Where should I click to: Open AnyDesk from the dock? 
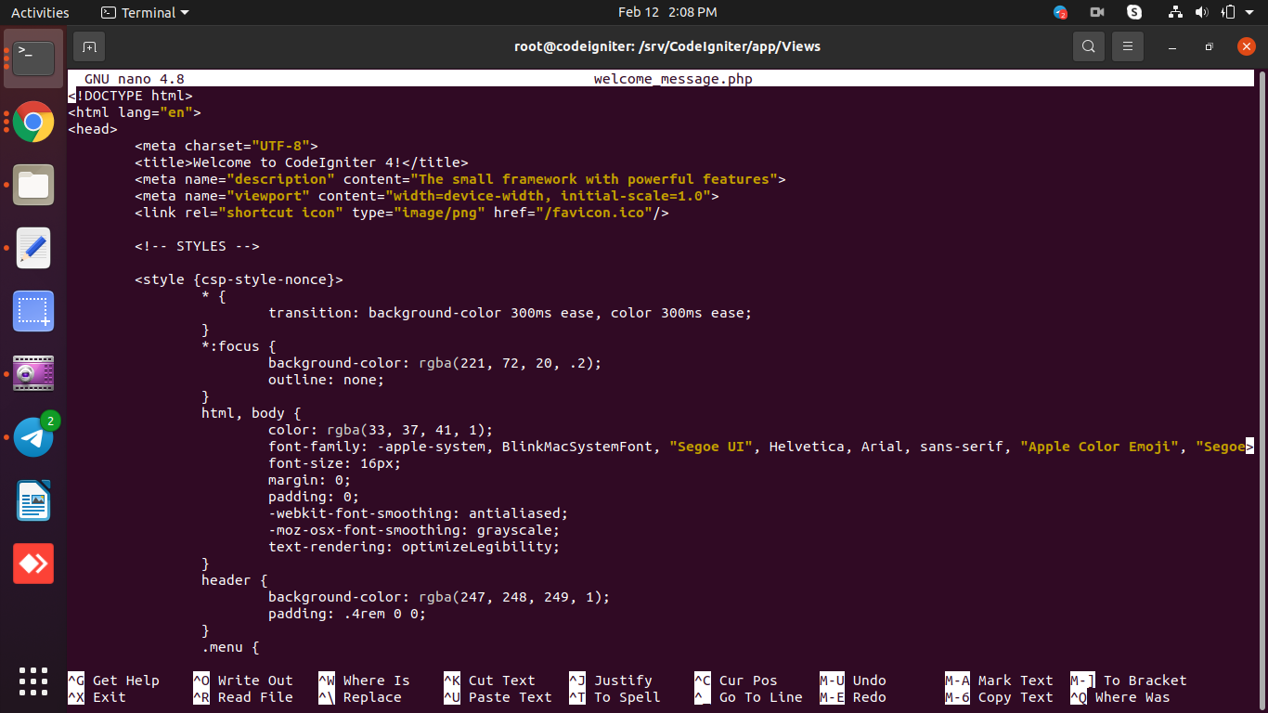coord(33,564)
